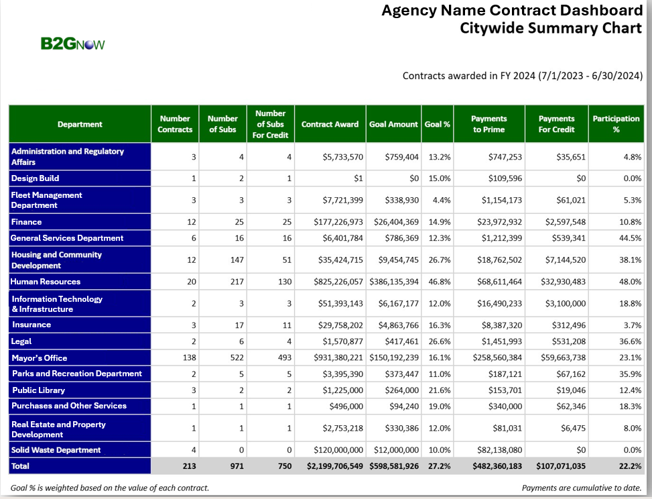Click the Payments to Prime header

[489, 124]
